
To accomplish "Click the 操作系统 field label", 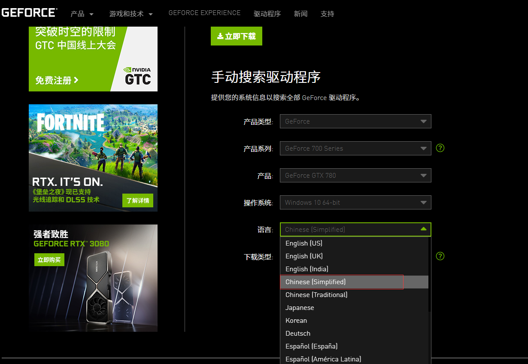I will coord(258,203).
